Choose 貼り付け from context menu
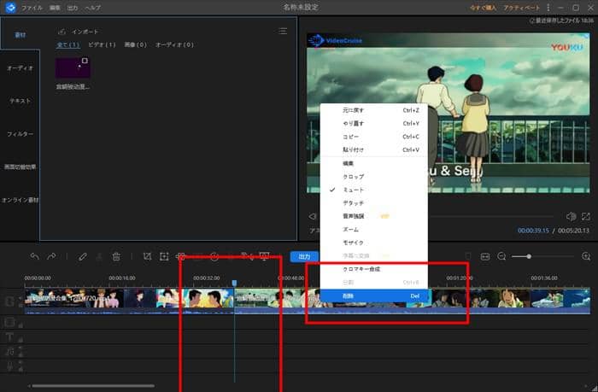The width and height of the screenshot is (598, 392). tap(374, 149)
